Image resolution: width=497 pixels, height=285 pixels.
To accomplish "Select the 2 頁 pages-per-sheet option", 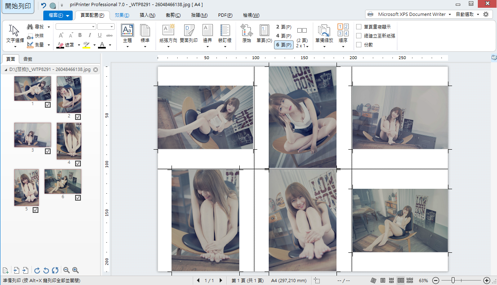I will (x=284, y=27).
